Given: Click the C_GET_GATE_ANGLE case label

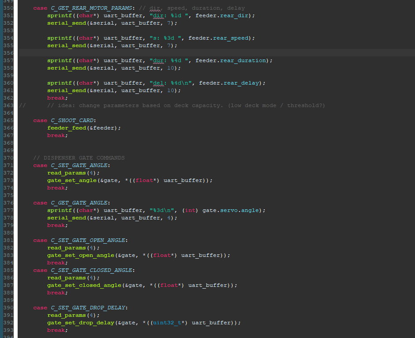Looking at the screenshot, I should [x=80, y=203].
